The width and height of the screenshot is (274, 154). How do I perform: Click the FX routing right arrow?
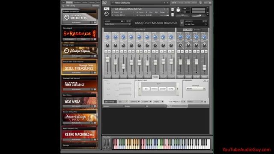(178, 89)
